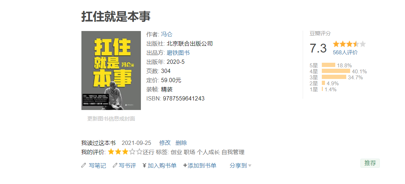Expand the 分享到 dropdown arrow
The width and height of the screenshot is (405, 184).
coord(250,166)
